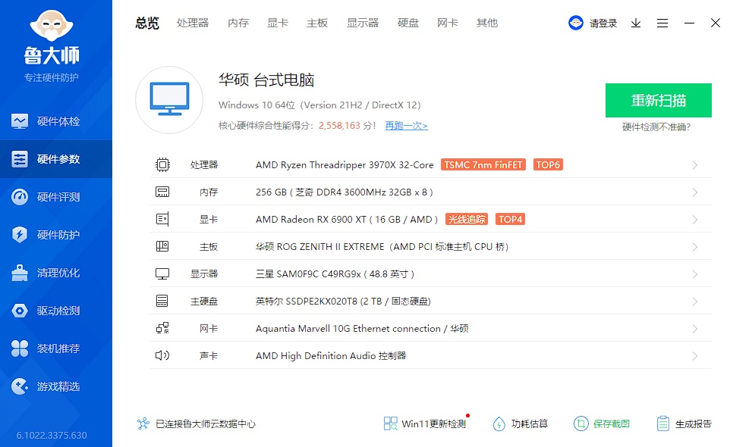730x447 pixels.
Task: Expand the 内存 row chevron
Action: click(x=694, y=192)
